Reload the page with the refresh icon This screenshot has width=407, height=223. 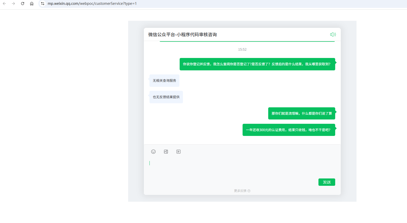[23, 4]
